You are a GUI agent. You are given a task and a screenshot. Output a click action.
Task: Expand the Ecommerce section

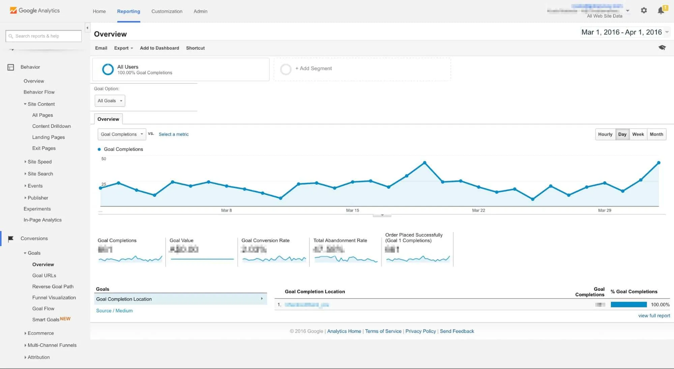(x=25, y=333)
